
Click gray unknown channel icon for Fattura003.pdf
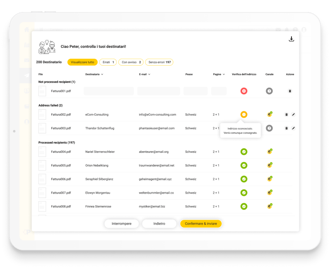pyautogui.click(x=270, y=128)
